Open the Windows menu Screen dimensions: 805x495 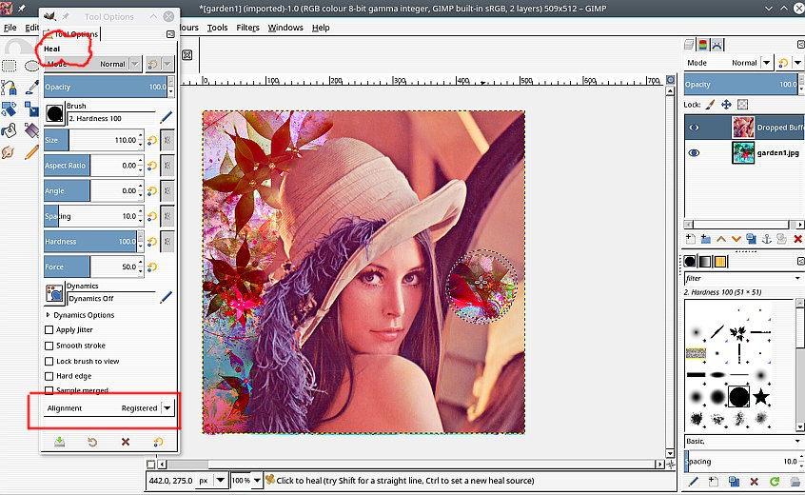(285, 28)
